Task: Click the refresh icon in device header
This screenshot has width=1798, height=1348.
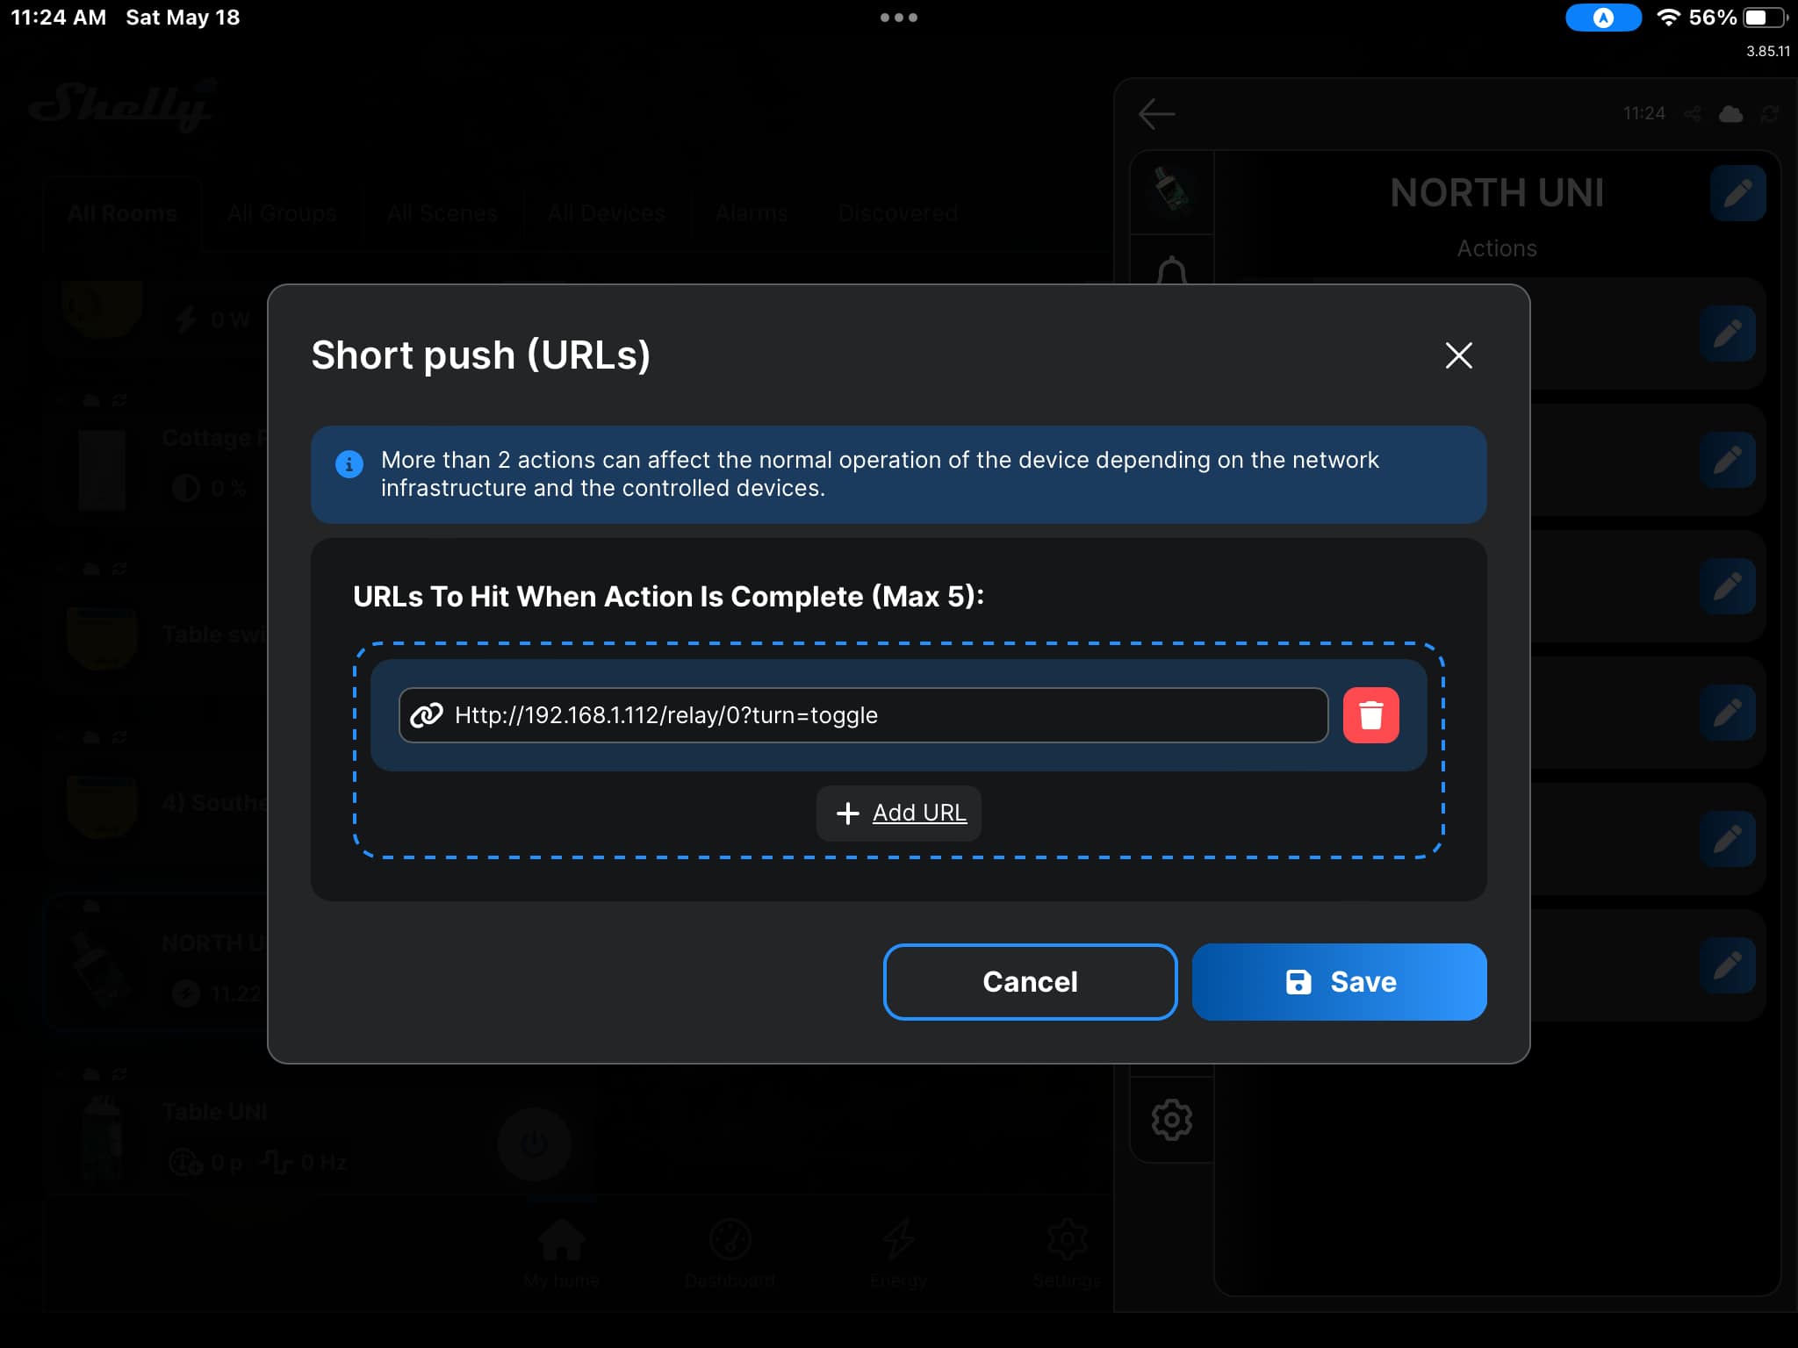Action: point(1769,114)
